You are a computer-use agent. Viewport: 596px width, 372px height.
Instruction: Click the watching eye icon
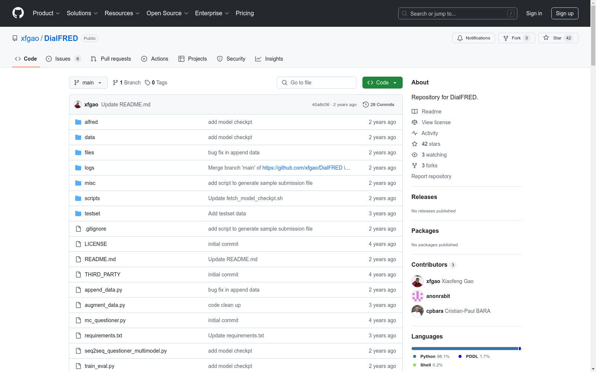pyautogui.click(x=415, y=155)
